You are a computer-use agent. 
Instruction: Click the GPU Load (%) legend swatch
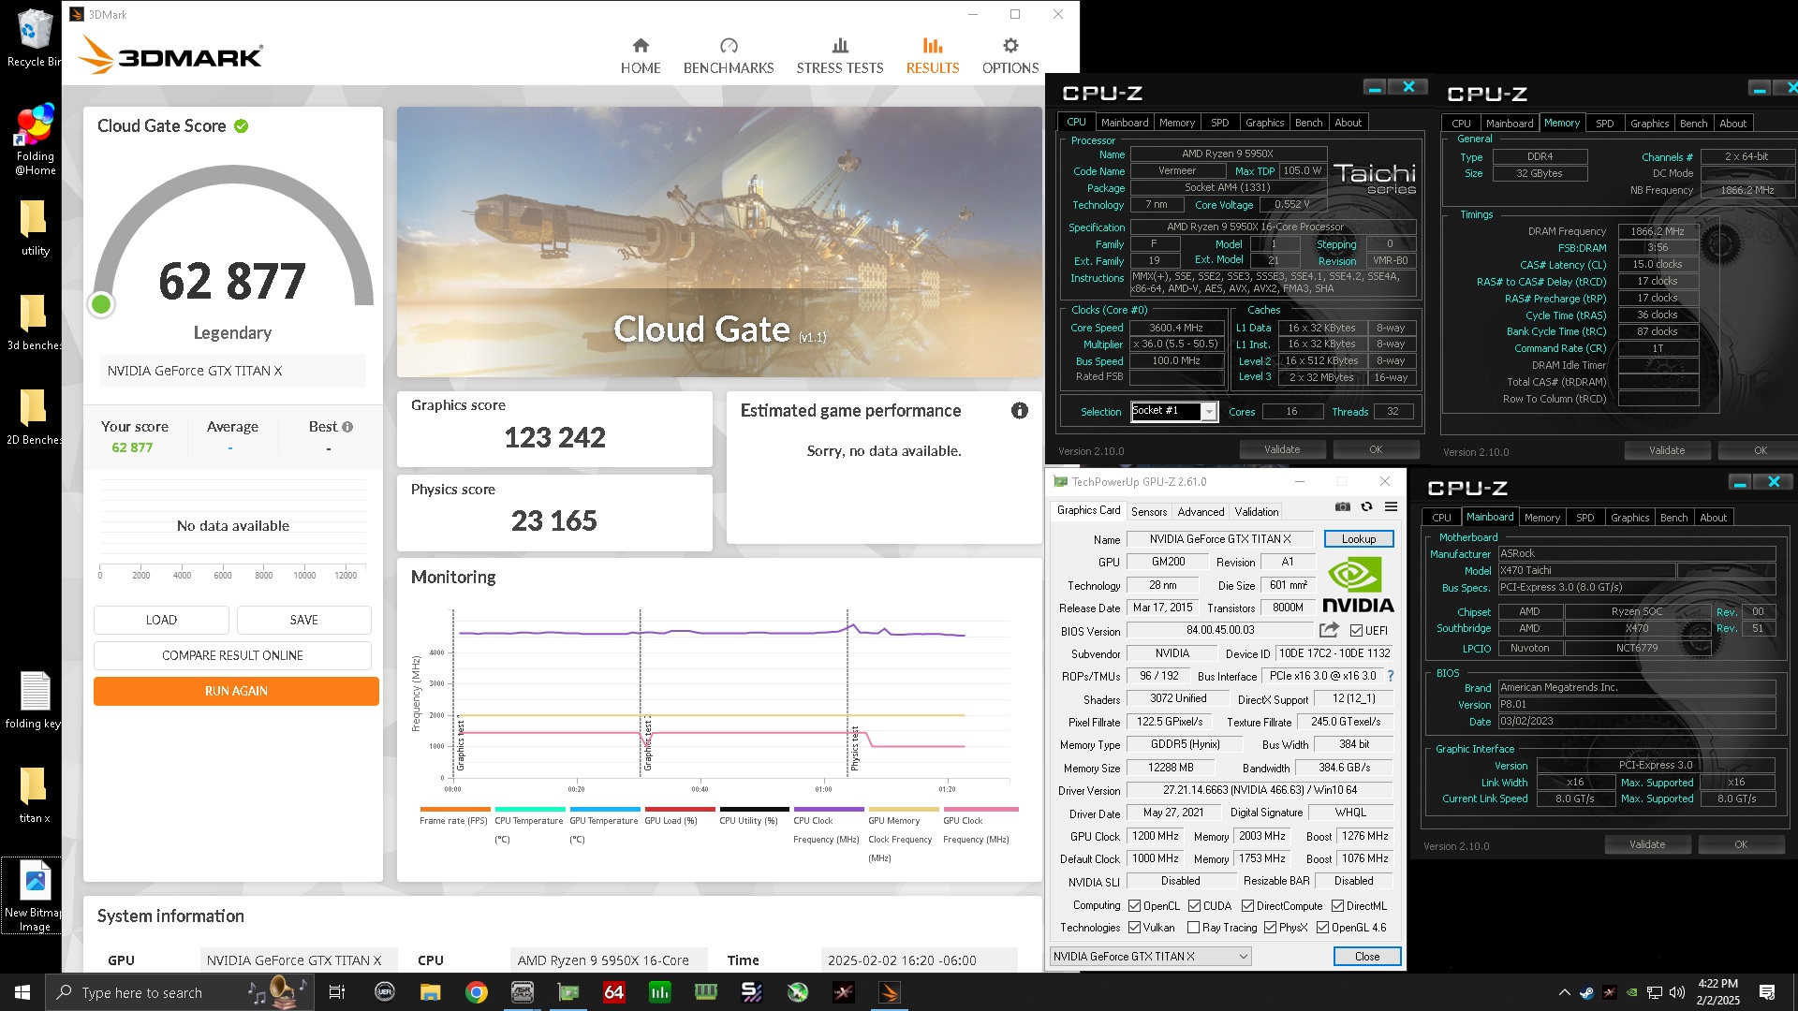[x=680, y=809]
